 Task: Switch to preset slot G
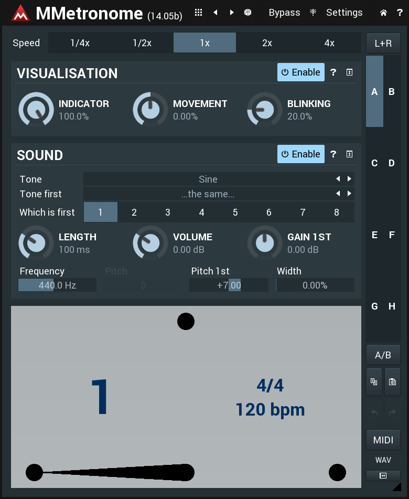click(x=374, y=306)
